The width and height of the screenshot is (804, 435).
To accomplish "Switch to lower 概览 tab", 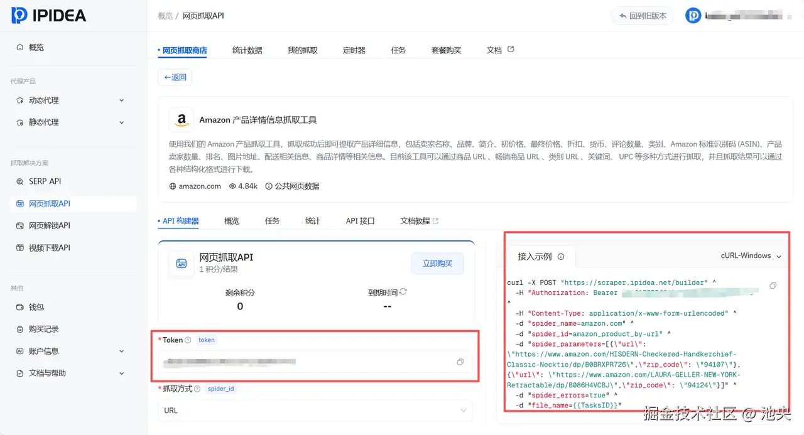I will click(x=232, y=221).
